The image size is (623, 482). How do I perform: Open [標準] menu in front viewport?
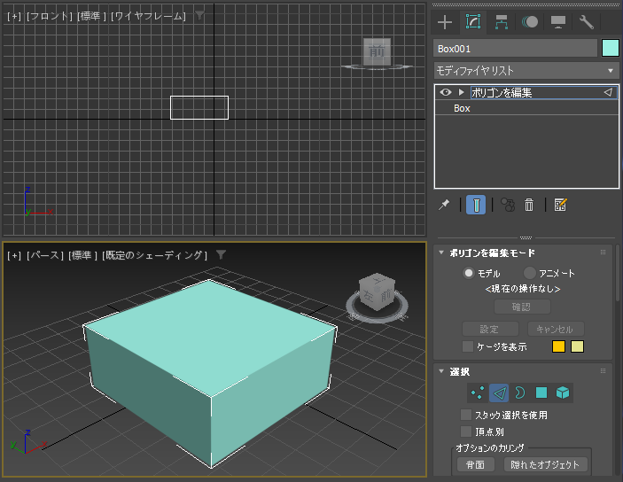click(92, 16)
